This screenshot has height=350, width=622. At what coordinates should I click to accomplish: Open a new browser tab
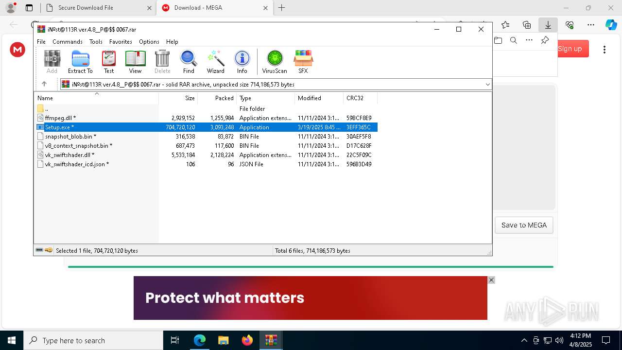[x=281, y=8]
